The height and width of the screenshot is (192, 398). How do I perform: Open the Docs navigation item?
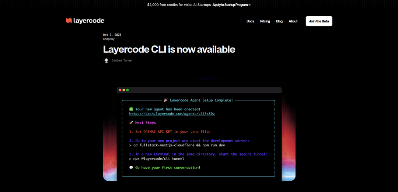pos(250,21)
